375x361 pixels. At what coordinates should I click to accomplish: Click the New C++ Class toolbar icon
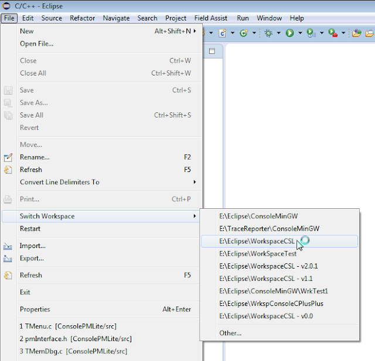click(244, 33)
